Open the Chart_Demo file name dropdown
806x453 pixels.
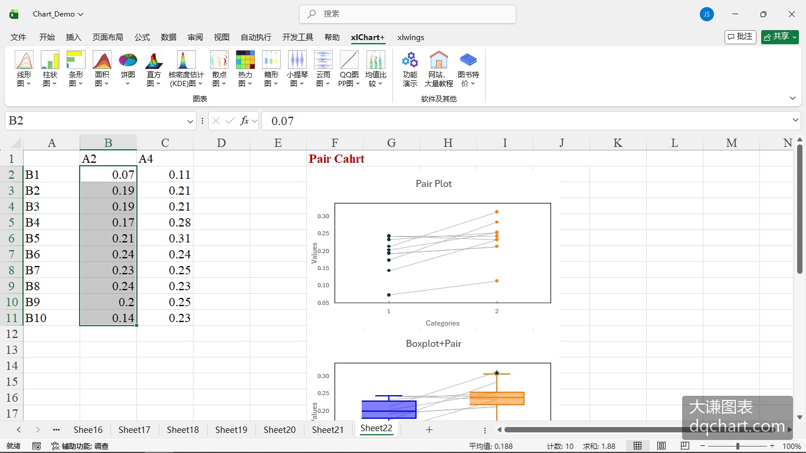point(58,14)
